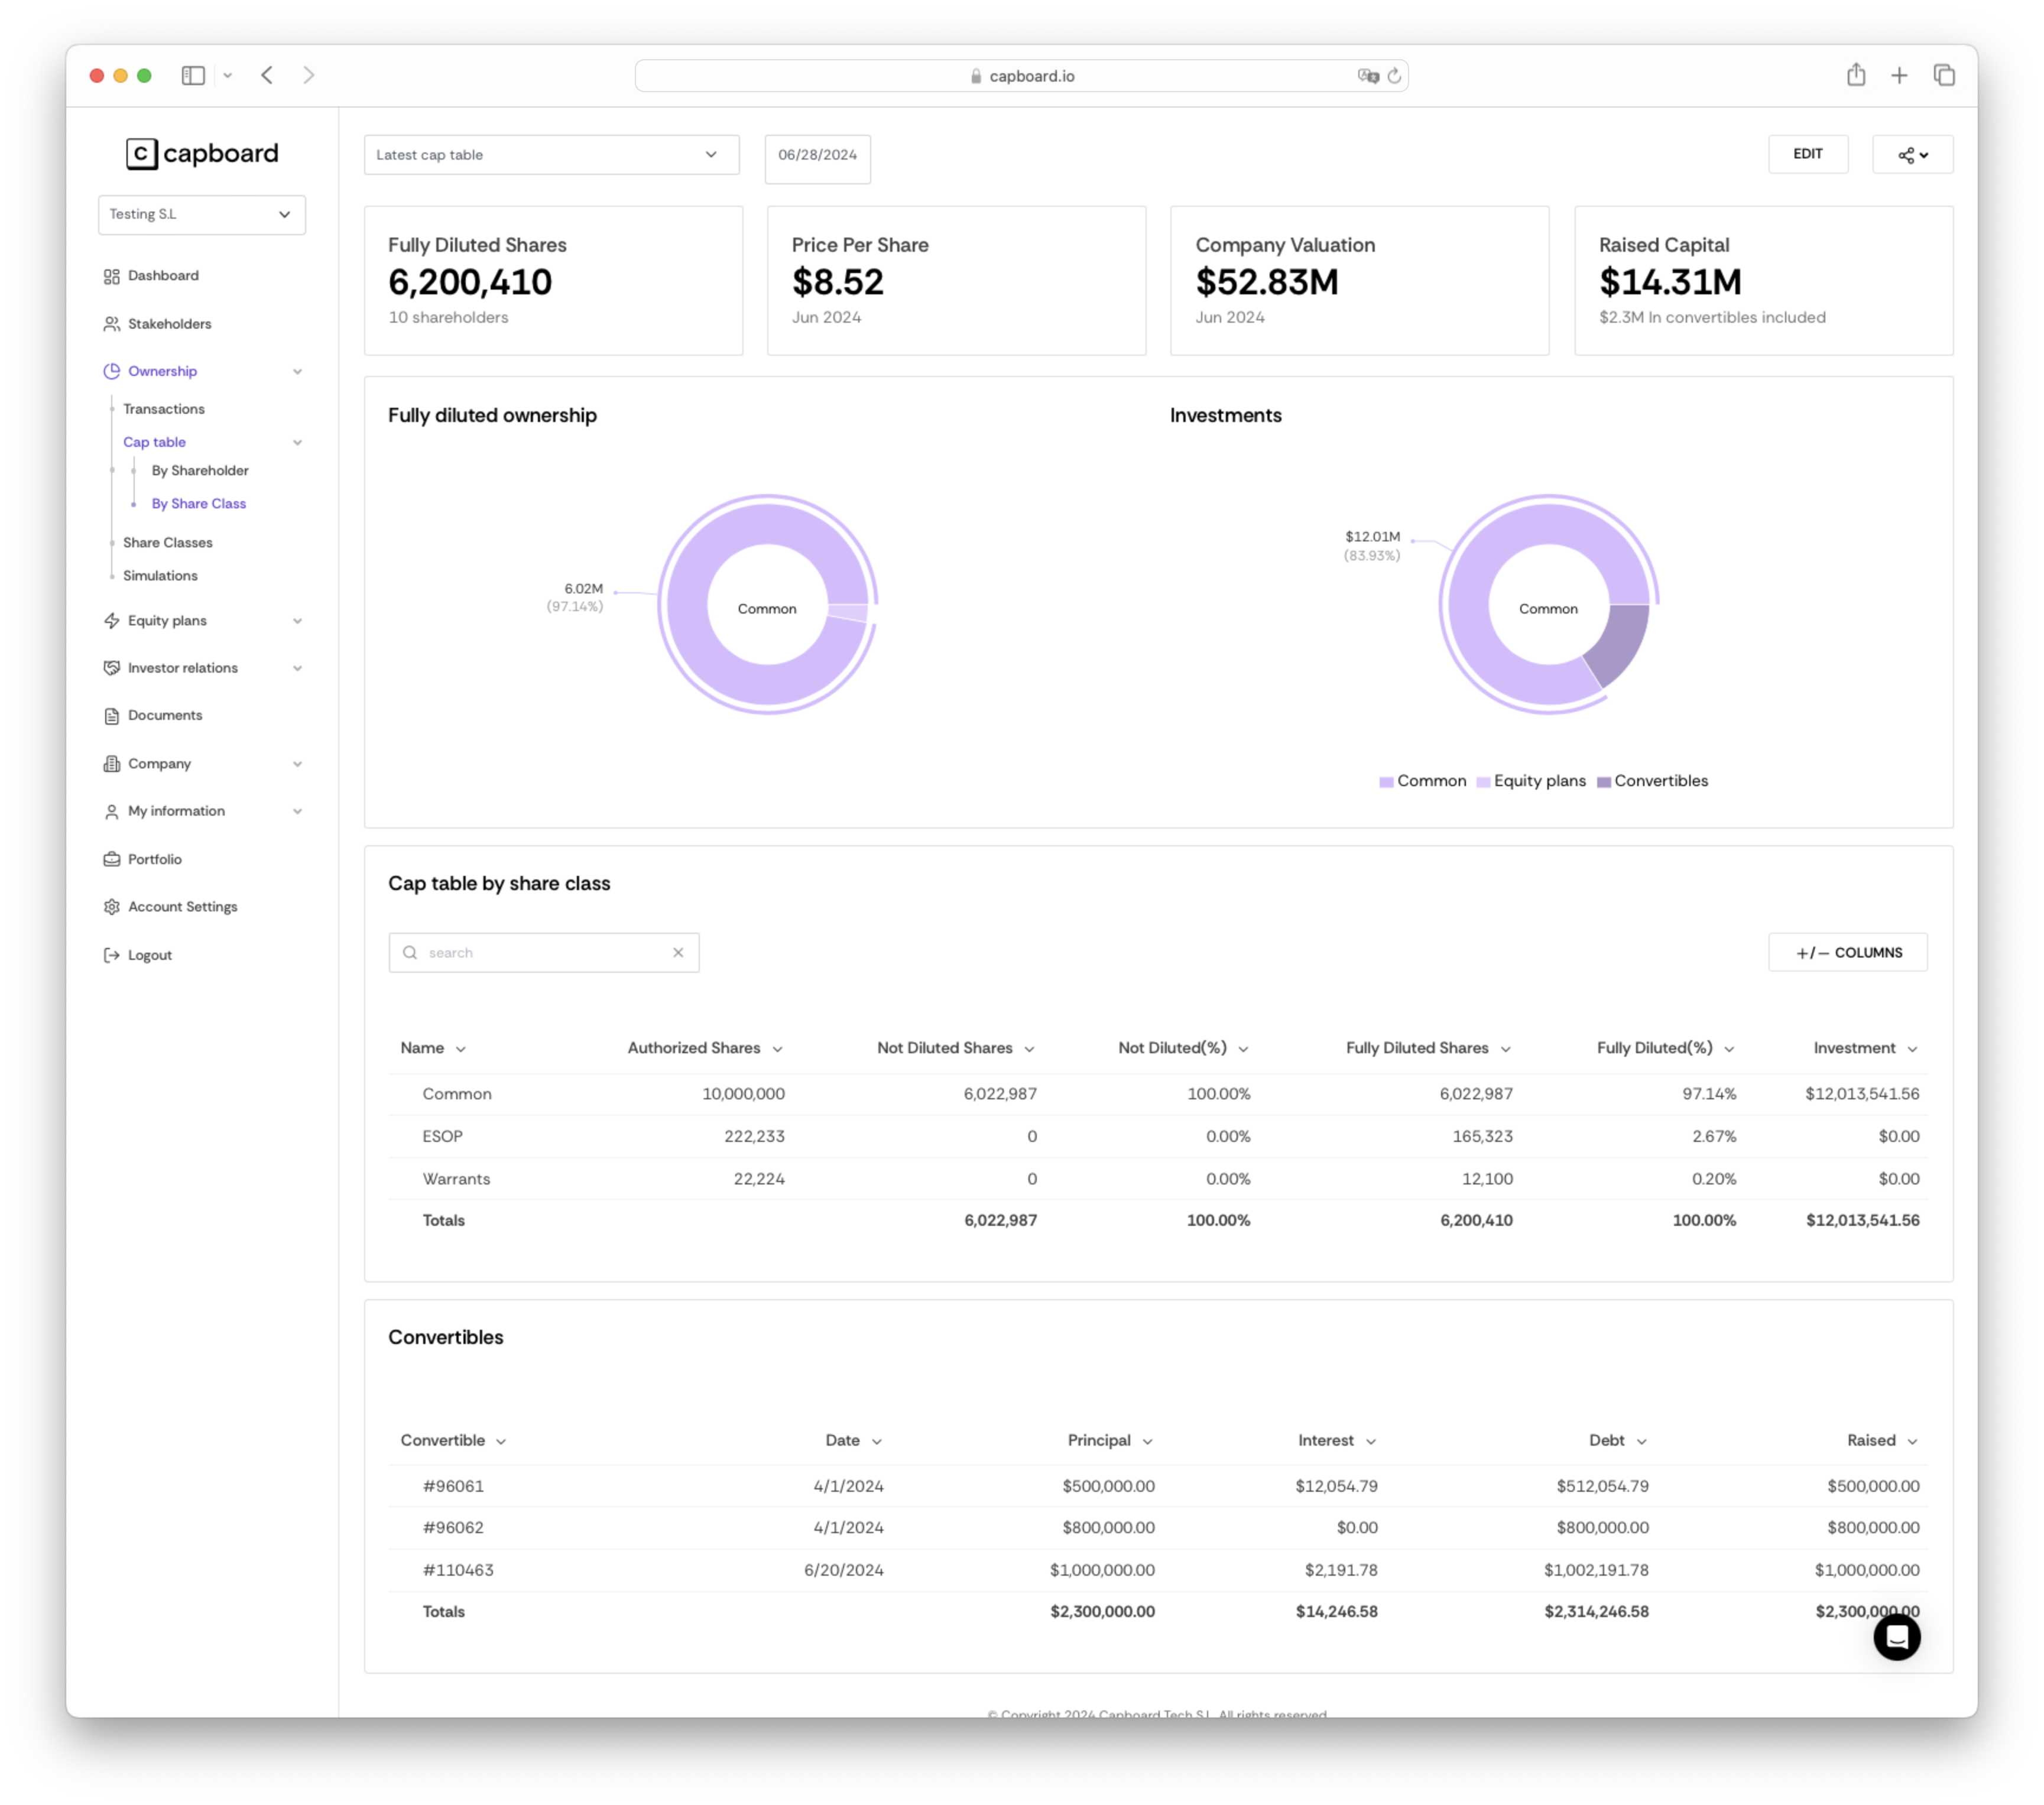Click the EDIT button
Viewport: 2044px width, 1805px height.
click(1808, 154)
